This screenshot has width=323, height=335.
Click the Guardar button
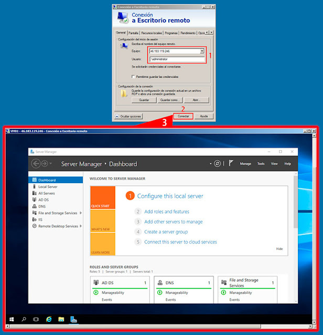[144, 100]
